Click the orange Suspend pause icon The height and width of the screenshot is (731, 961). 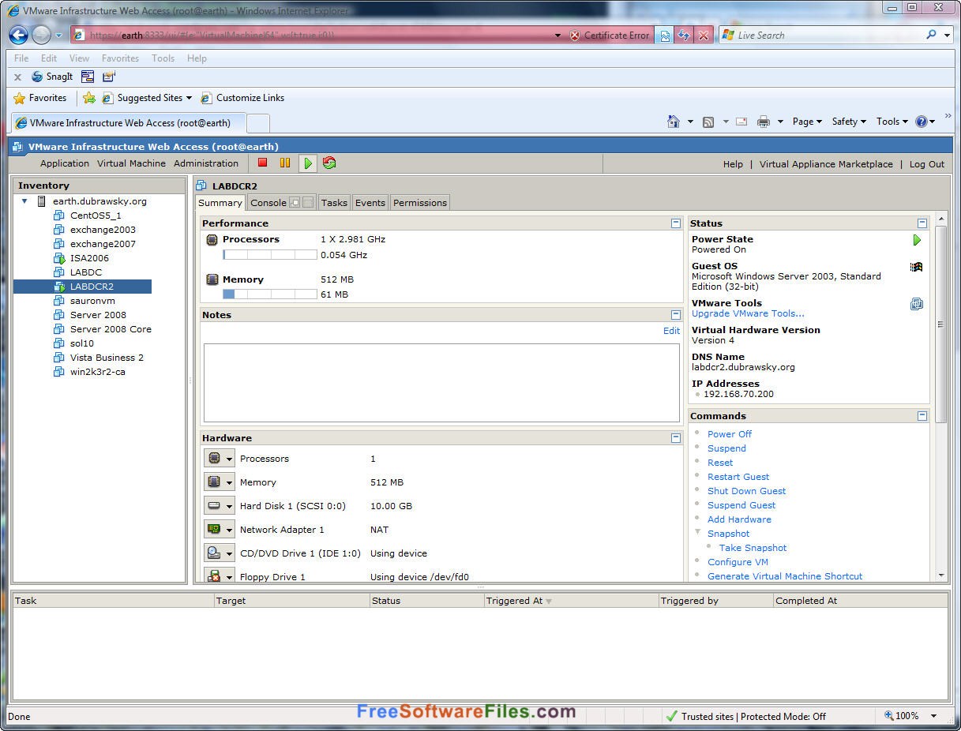(285, 163)
